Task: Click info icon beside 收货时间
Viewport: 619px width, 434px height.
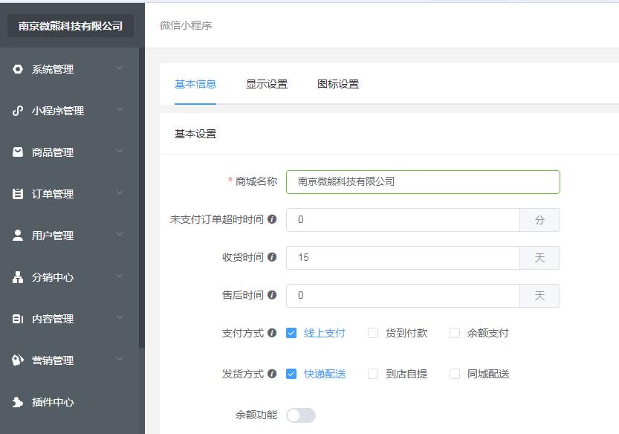Action: pyautogui.click(x=272, y=257)
